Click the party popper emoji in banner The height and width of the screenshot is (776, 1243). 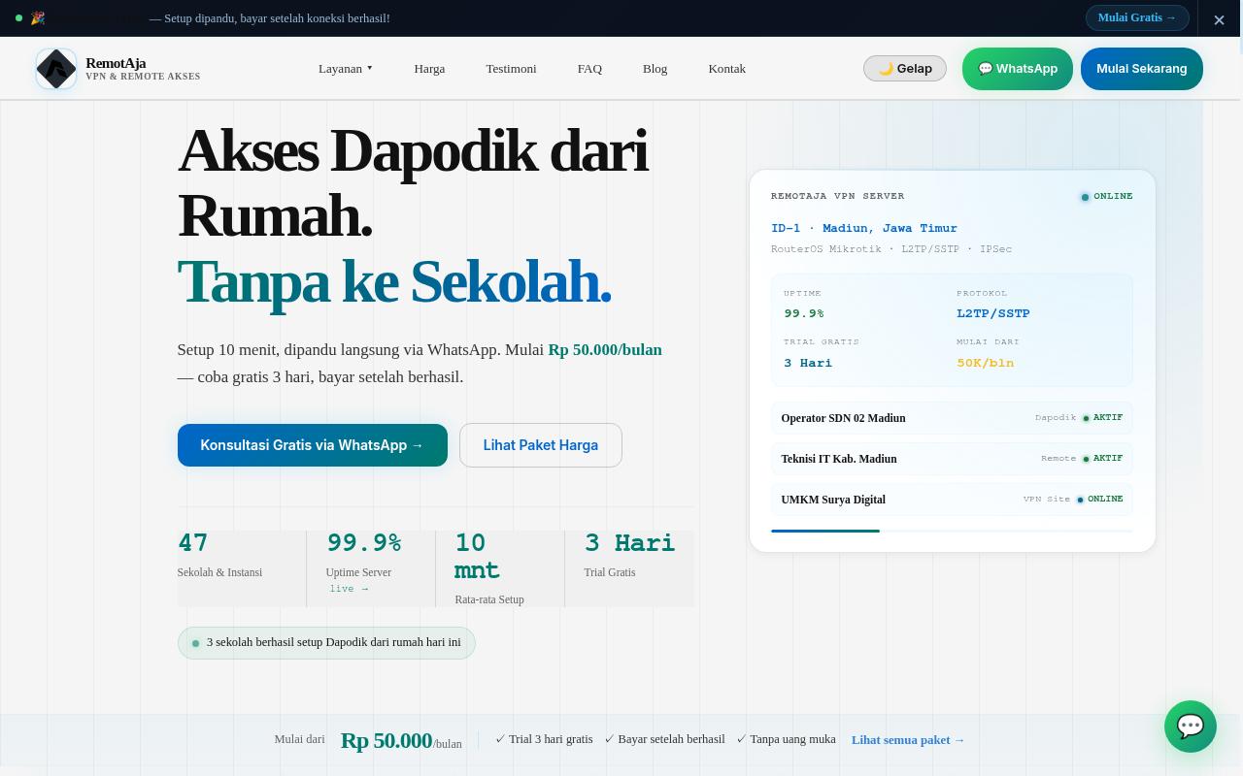(37, 18)
